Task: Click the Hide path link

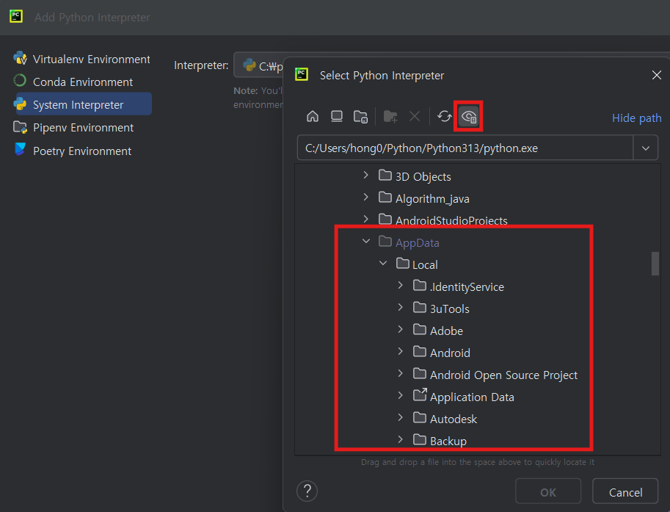Action: coord(637,118)
